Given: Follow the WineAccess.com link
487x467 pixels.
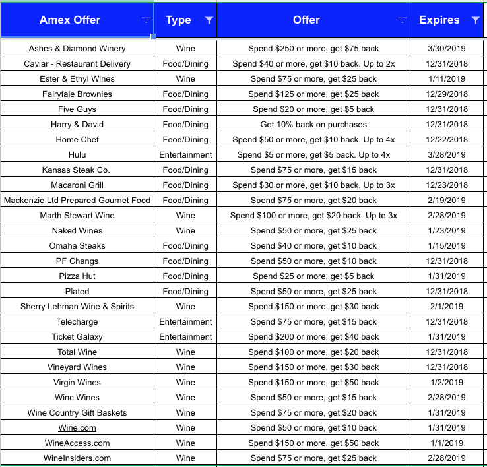Looking at the screenshot, I should (77, 443).
